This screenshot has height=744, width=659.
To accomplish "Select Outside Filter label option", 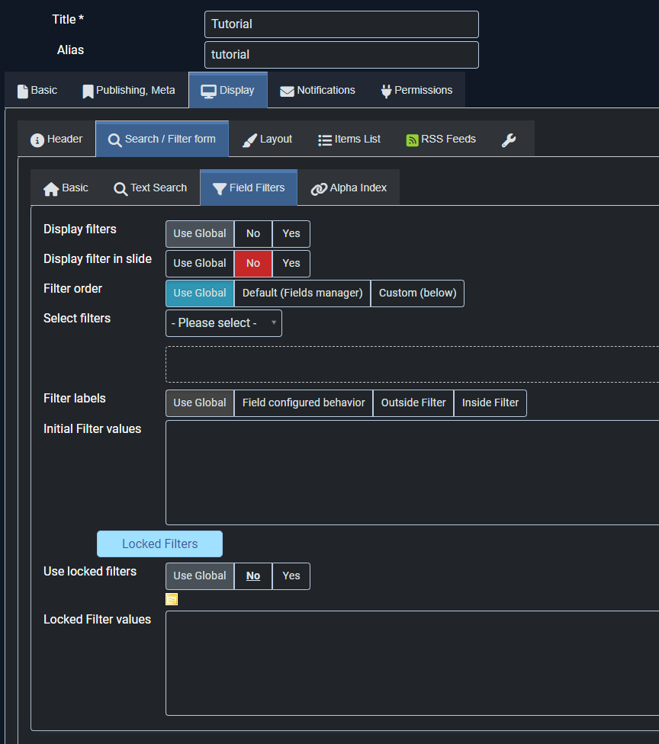I will click(x=413, y=402).
